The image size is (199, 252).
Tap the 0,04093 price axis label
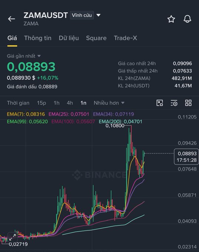(187, 221)
